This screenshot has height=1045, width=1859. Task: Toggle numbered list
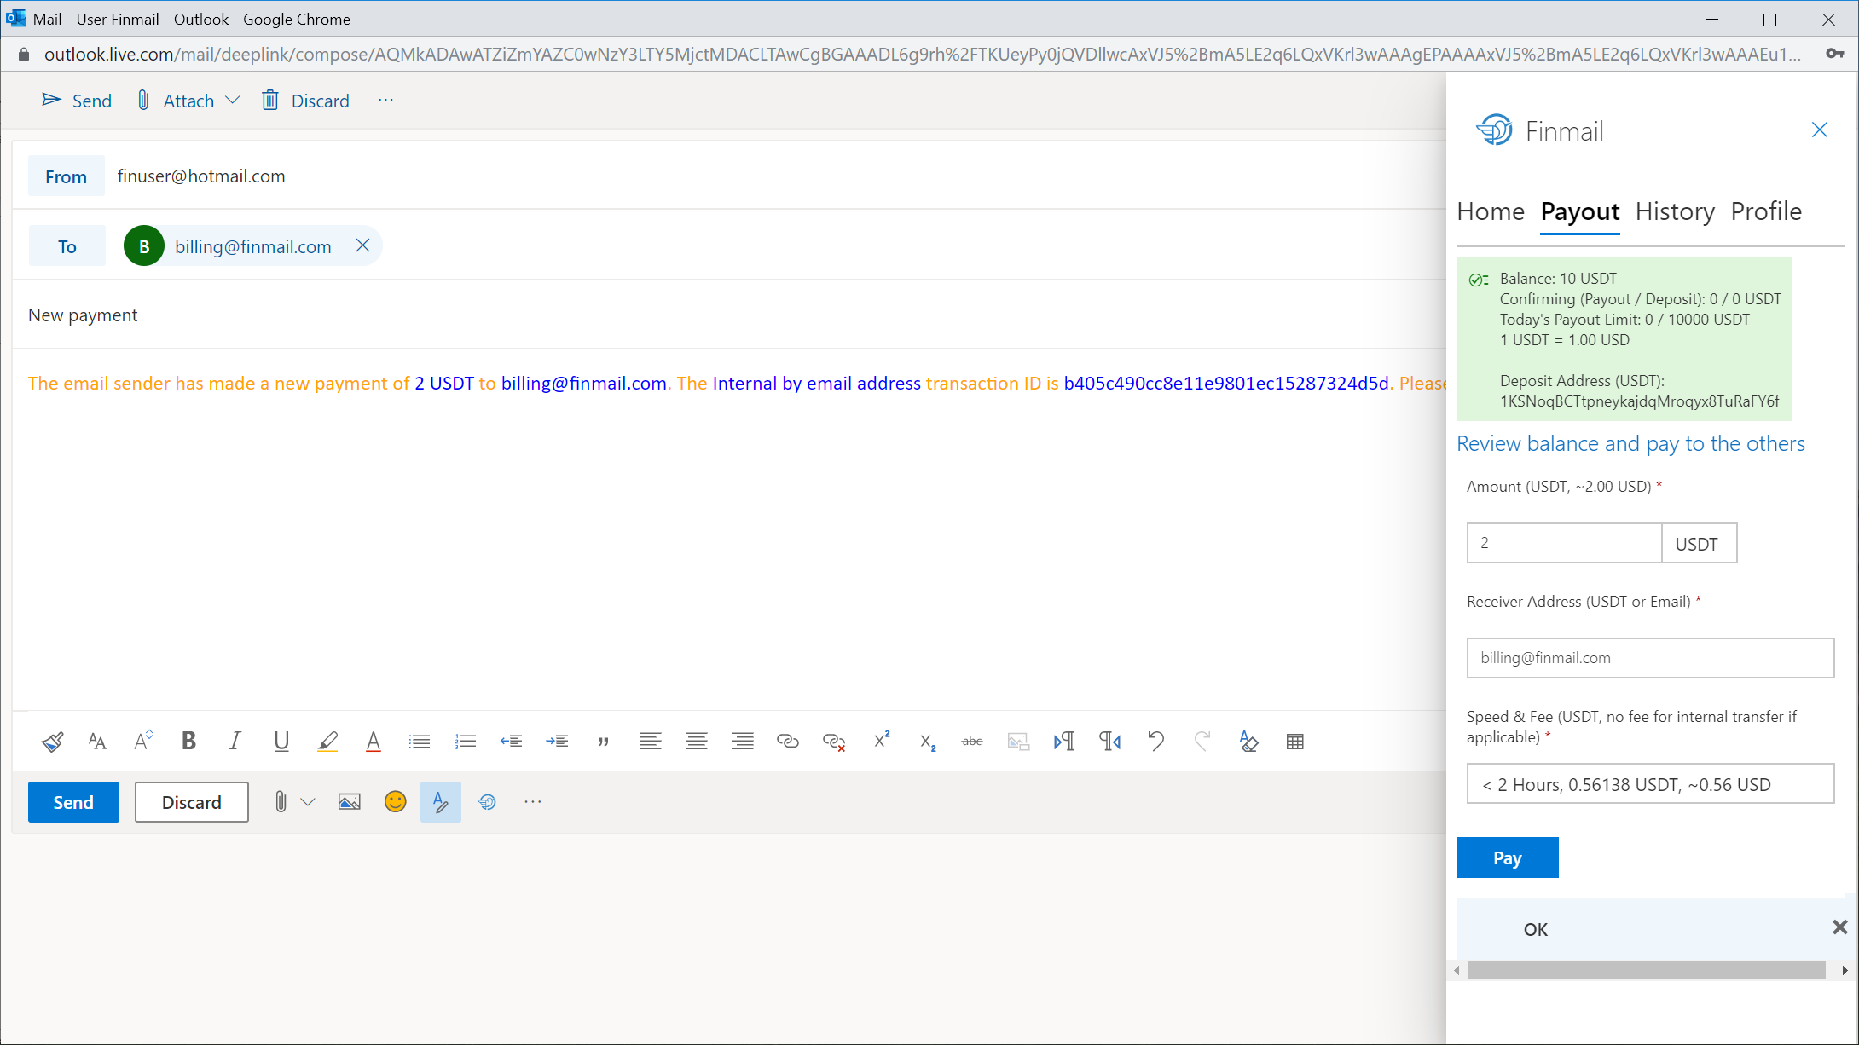[466, 742]
